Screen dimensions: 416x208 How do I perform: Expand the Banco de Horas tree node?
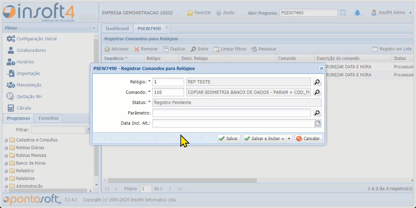[x=6, y=163]
